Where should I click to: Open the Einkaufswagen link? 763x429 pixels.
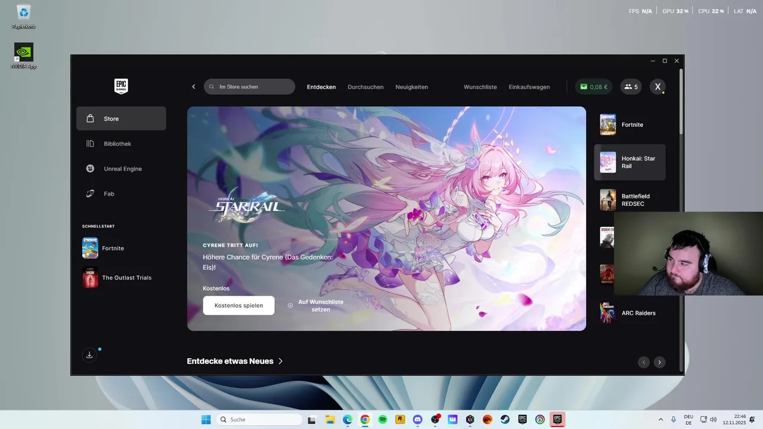(529, 87)
